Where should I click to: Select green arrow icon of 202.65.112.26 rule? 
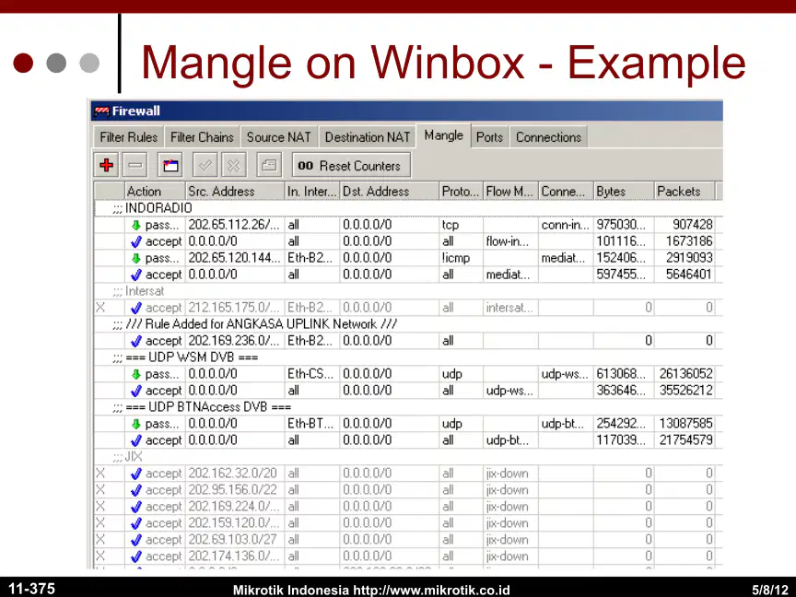pyautogui.click(x=135, y=225)
